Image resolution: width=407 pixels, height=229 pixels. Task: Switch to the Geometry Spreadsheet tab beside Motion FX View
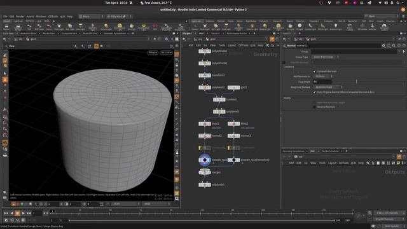tap(114, 34)
